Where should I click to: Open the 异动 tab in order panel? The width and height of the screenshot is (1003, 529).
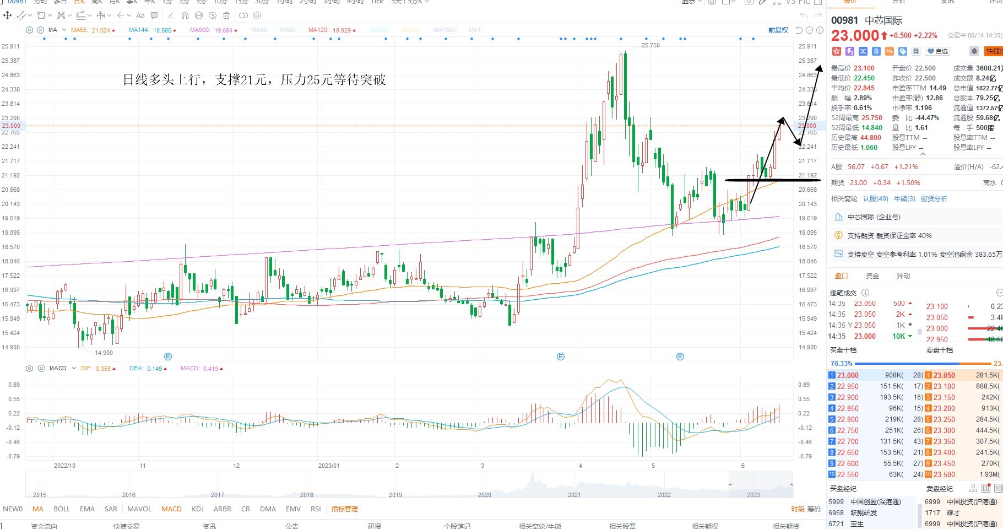coord(903,276)
